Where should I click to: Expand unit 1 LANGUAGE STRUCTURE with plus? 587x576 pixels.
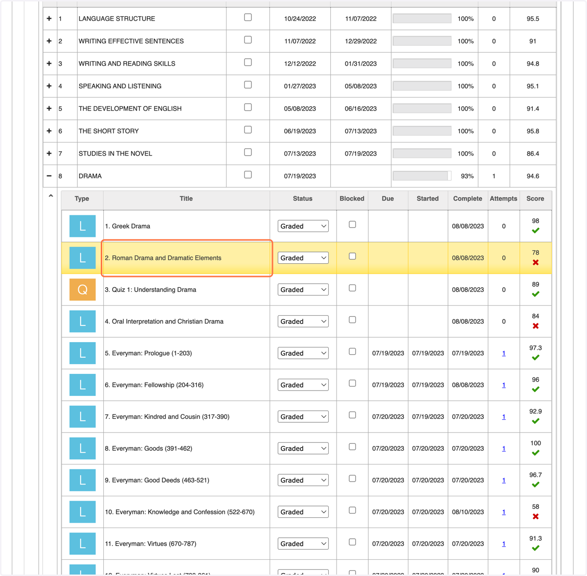click(49, 19)
